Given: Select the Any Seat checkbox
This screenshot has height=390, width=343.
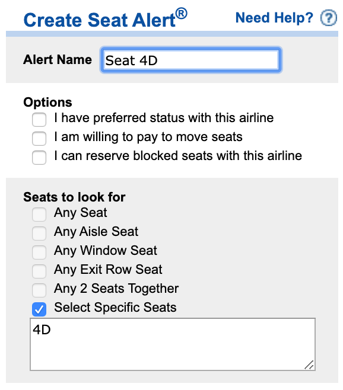Looking at the screenshot, I should [39, 214].
